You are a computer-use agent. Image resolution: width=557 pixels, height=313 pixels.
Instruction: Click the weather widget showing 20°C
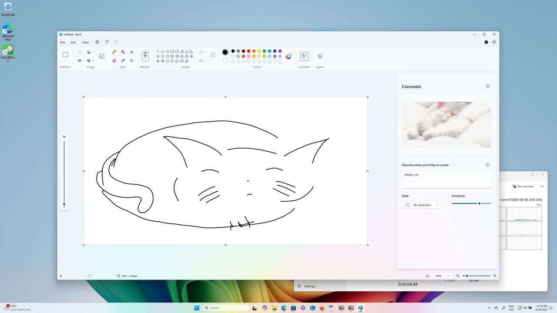(x=17, y=308)
